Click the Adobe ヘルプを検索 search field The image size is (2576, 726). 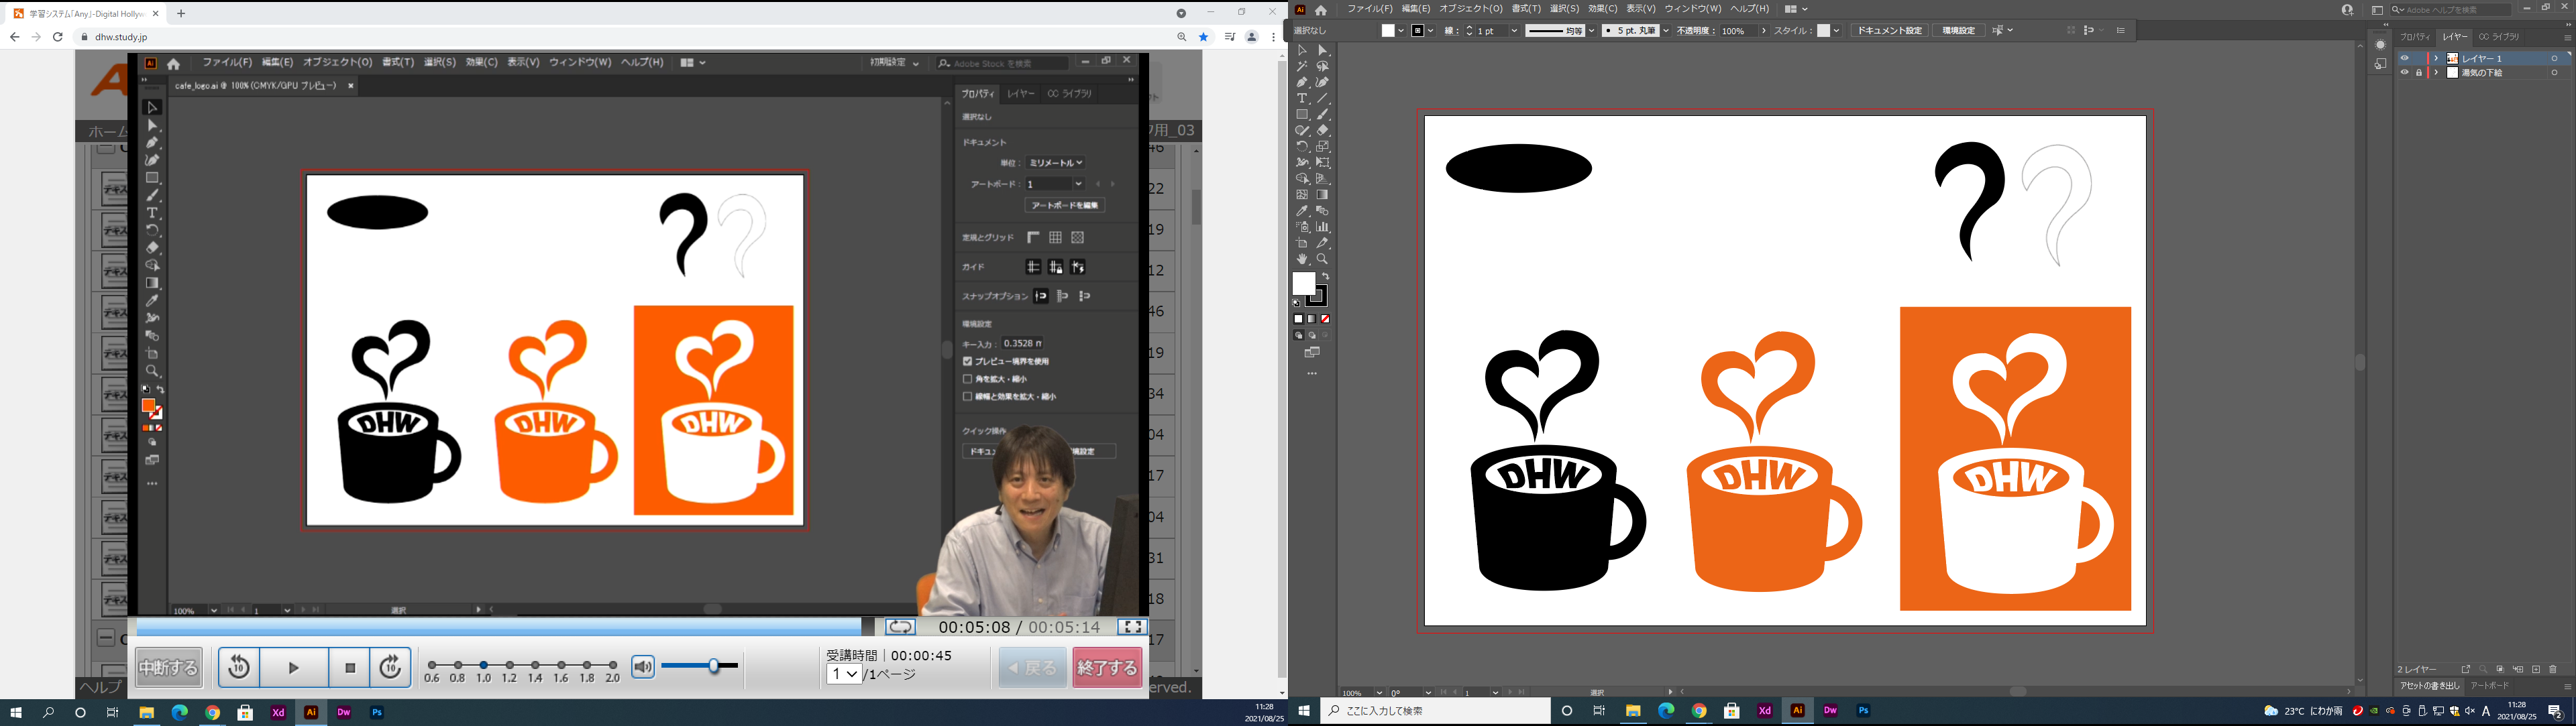(x=2451, y=10)
